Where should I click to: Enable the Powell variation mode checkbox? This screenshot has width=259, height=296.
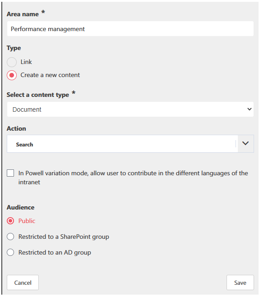click(x=10, y=173)
